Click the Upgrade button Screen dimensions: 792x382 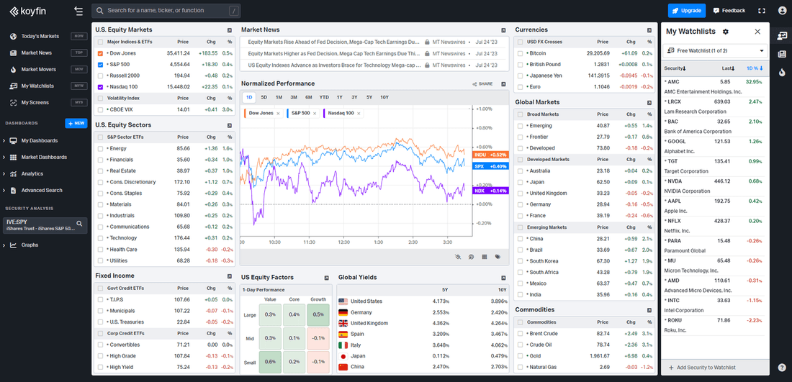click(x=686, y=11)
